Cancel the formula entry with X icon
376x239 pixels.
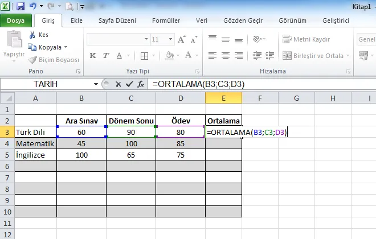click(x=118, y=84)
